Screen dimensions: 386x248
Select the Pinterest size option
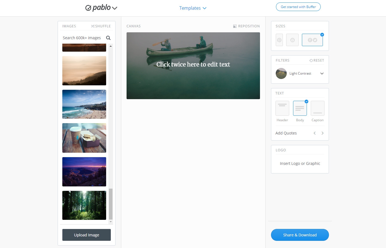[279, 40]
